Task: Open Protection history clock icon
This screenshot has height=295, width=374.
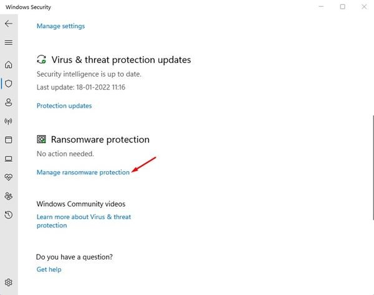Action: [x=9, y=215]
